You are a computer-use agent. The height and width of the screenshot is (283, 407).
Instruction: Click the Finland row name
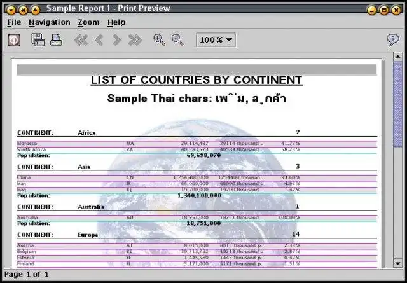[x=25, y=263]
